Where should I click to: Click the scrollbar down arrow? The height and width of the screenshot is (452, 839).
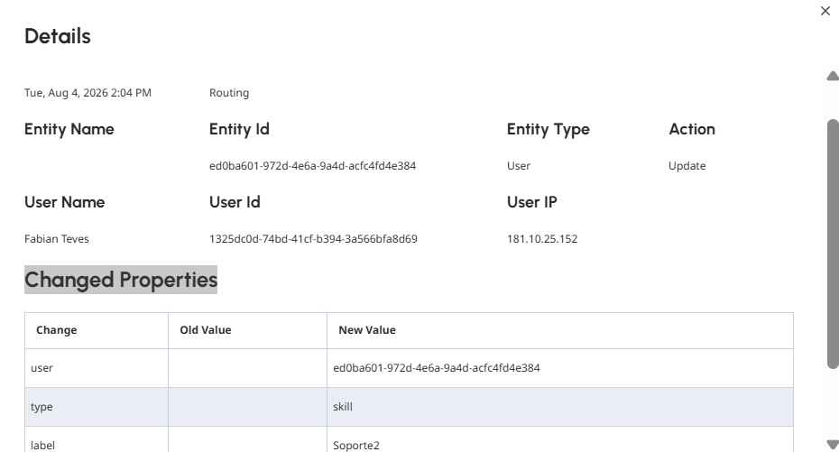(x=832, y=445)
